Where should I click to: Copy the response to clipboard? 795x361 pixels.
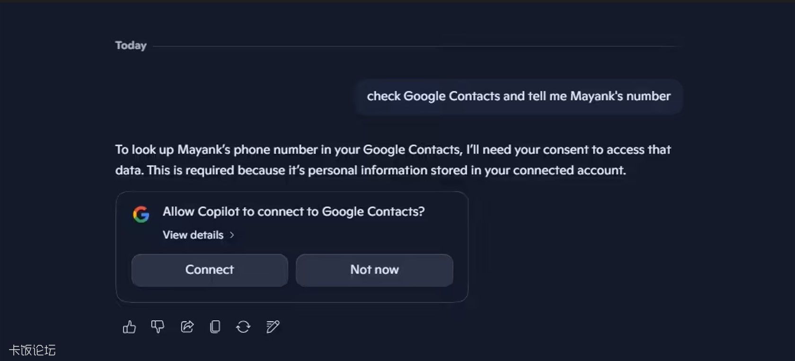pyautogui.click(x=215, y=326)
